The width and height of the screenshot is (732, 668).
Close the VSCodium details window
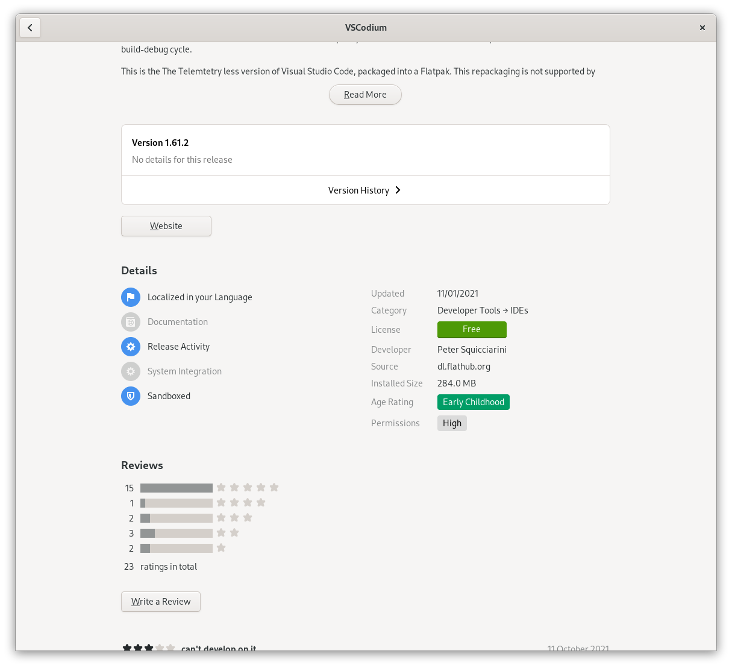(702, 28)
